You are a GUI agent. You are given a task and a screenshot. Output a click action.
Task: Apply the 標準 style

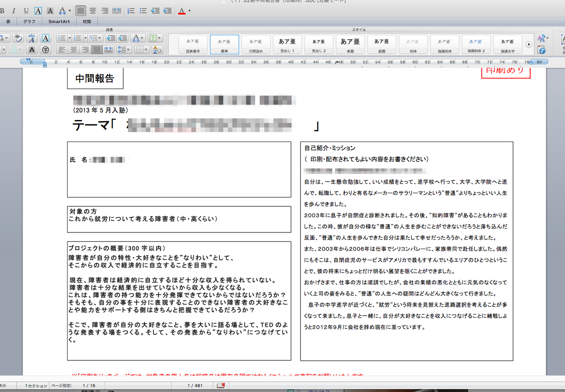(224, 45)
